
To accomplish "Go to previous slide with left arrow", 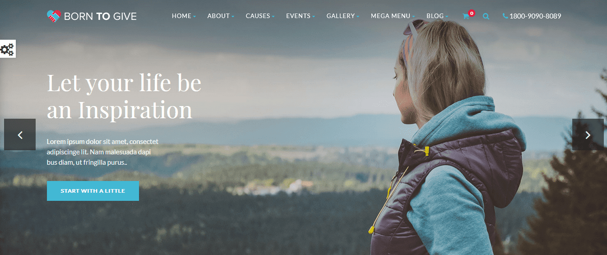I will pos(20,134).
